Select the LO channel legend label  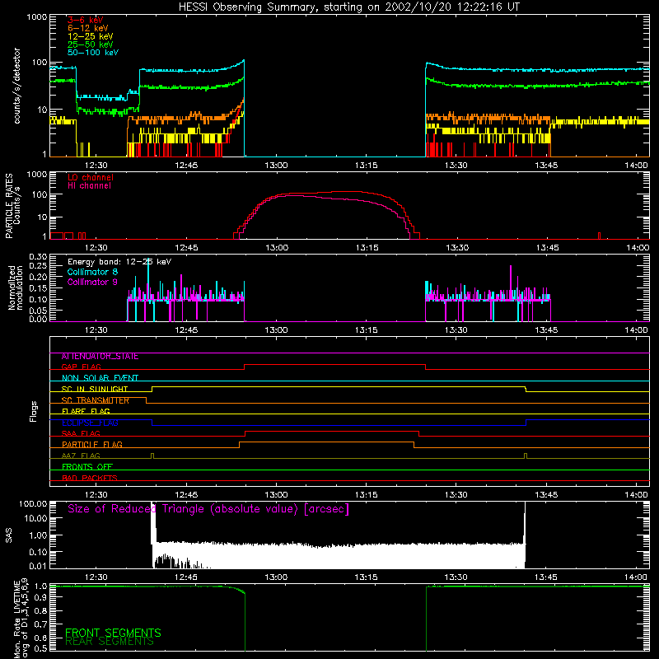pos(91,177)
